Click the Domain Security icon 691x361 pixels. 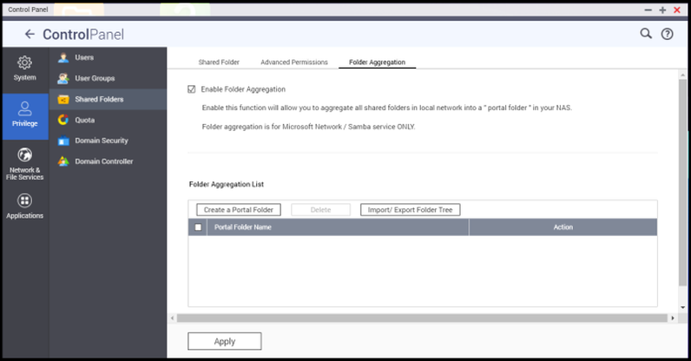tap(63, 141)
